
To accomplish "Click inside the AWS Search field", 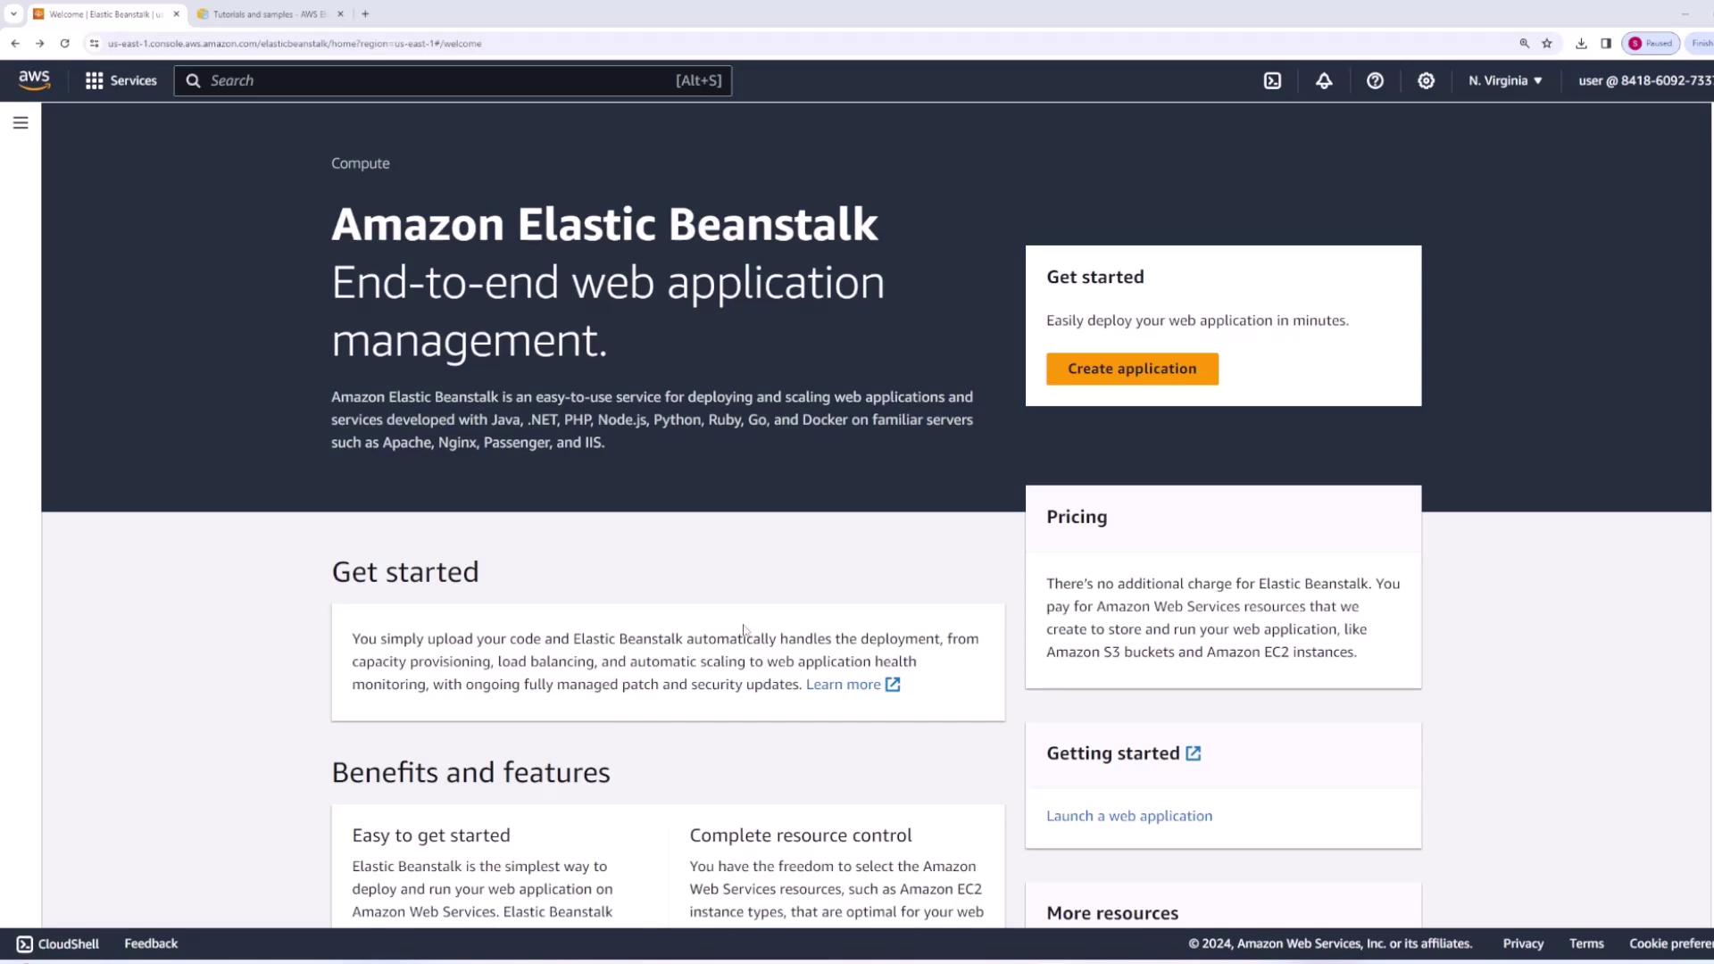I will [437, 80].
